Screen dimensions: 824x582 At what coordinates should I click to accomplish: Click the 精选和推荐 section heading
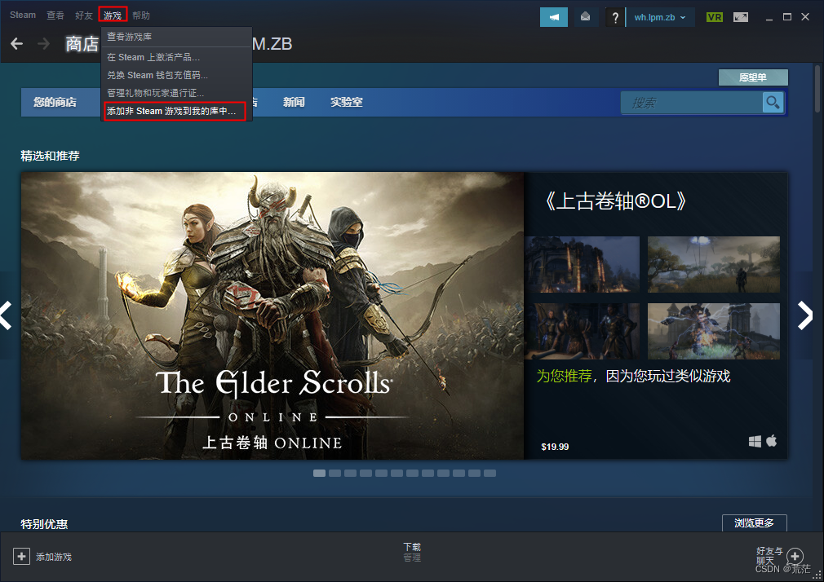(x=50, y=156)
